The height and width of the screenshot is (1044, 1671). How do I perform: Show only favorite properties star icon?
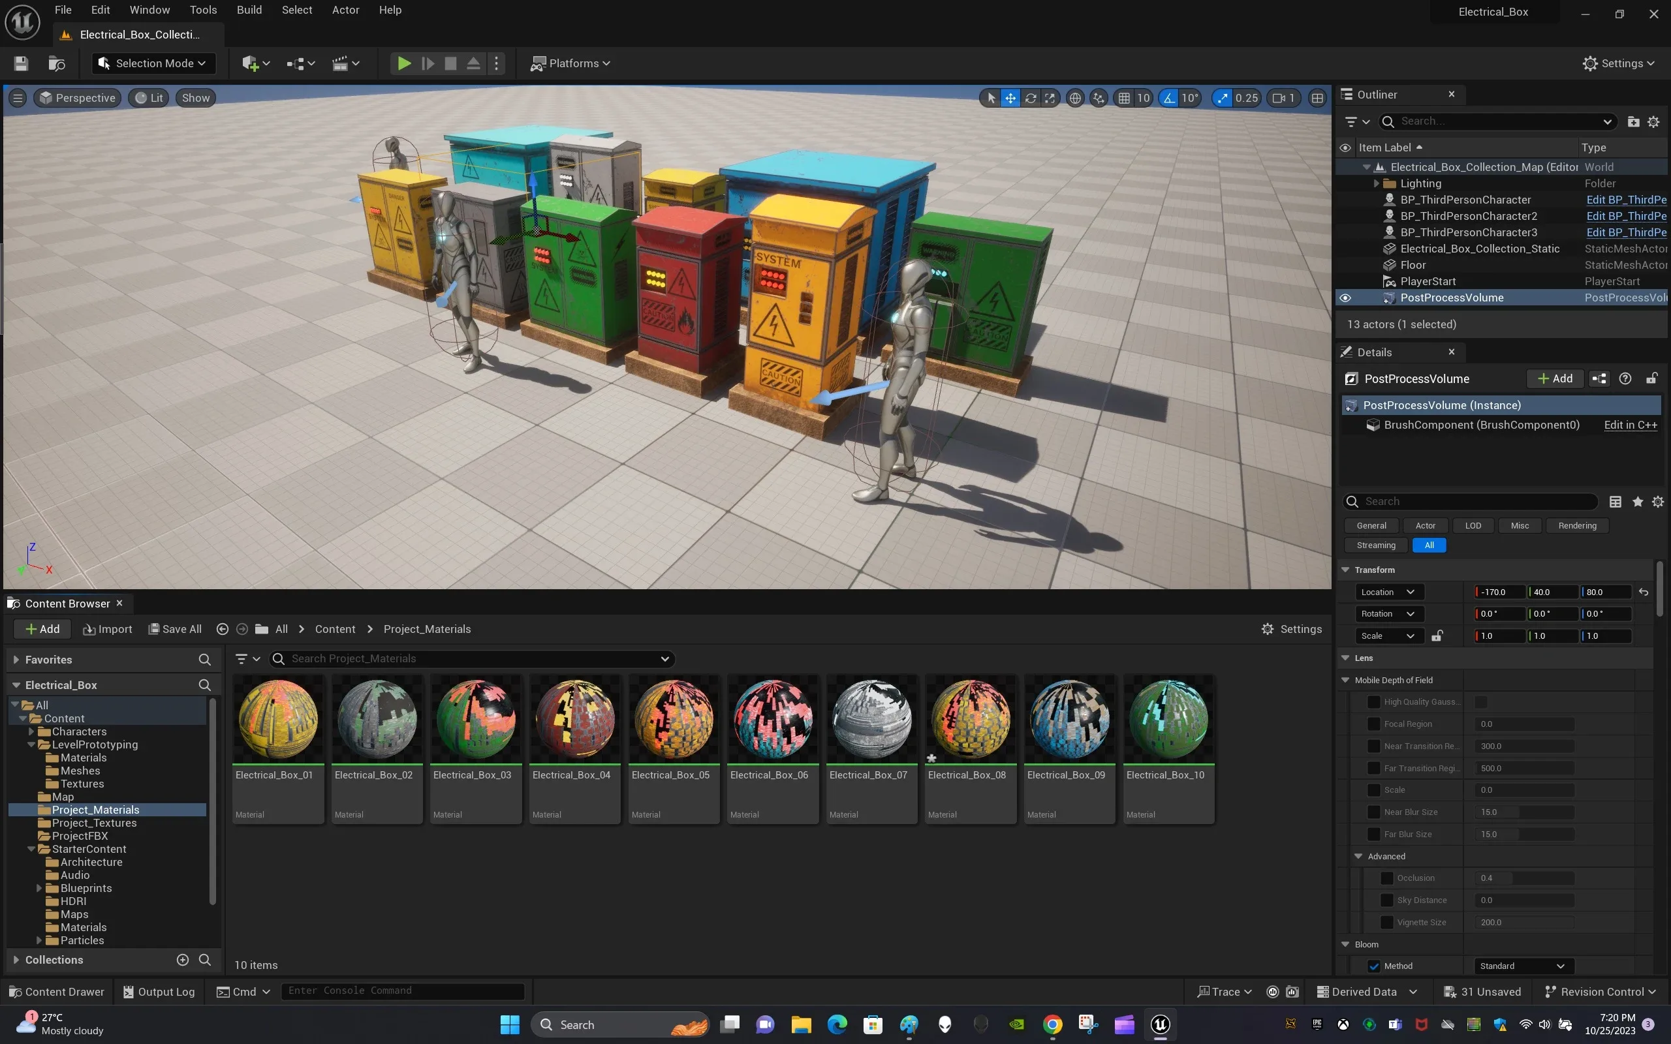pos(1637,502)
